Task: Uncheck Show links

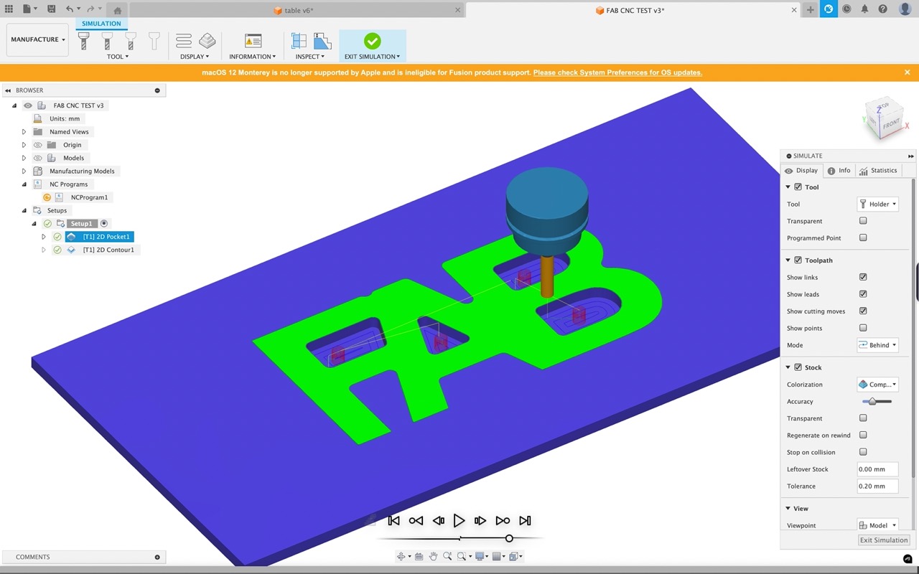Action: coord(863,277)
